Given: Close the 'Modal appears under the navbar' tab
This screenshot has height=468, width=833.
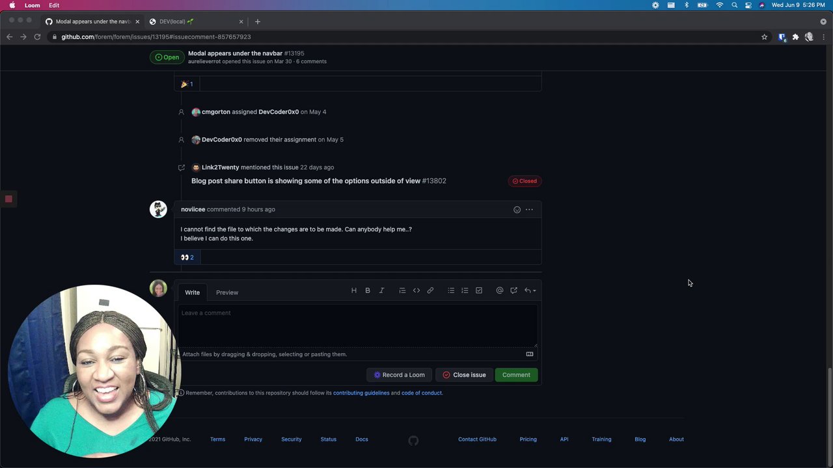Looking at the screenshot, I should coord(137,21).
